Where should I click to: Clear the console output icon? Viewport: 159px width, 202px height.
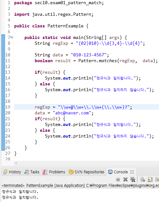click(x=143, y=179)
